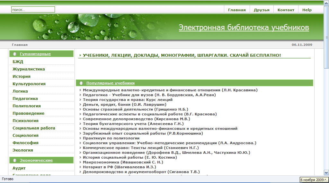Open the Социальная работа sidebar category

coord(34,128)
